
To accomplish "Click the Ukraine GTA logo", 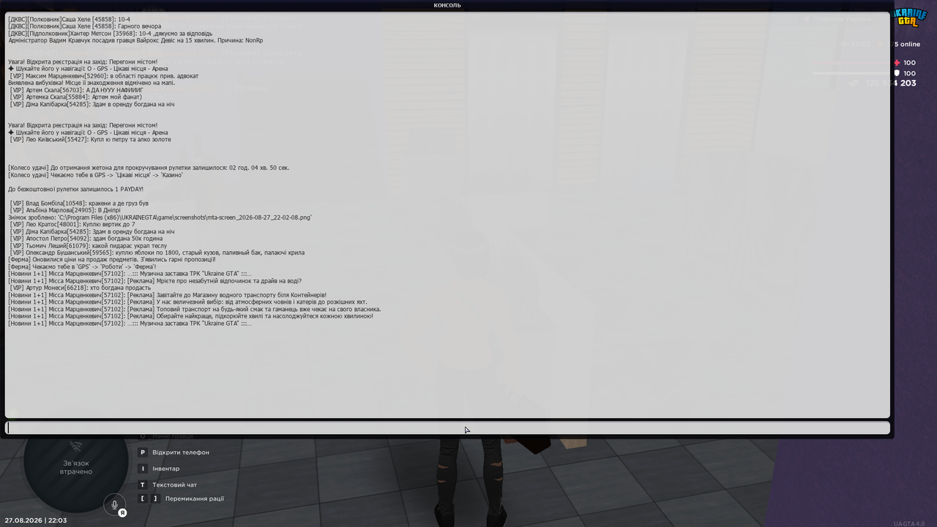I will [909, 18].
